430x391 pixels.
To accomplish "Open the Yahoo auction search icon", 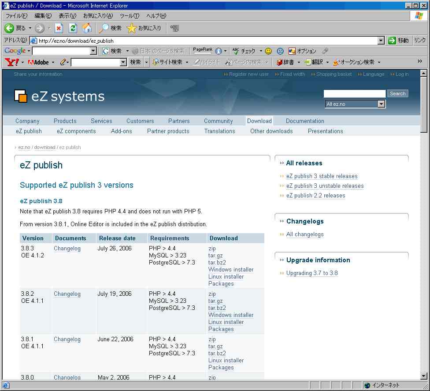I will pos(336,62).
